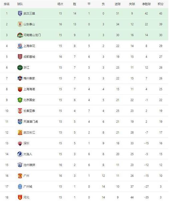The height and width of the screenshot is (201, 169).
Task: Open the 河南嵩山龙门 club badge
Action: tap(20, 35)
